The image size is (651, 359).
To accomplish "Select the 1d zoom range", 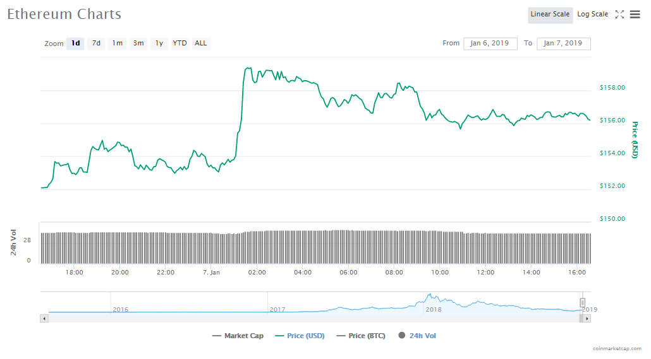I will click(75, 44).
